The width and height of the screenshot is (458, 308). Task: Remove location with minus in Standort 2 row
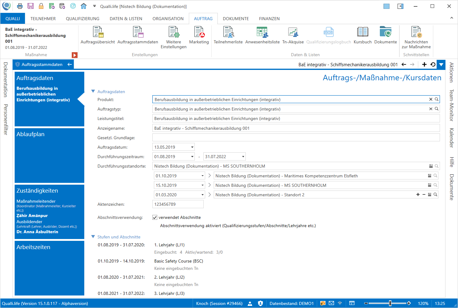(424, 194)
